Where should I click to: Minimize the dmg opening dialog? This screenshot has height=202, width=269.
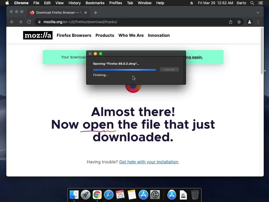click(95, 54)
